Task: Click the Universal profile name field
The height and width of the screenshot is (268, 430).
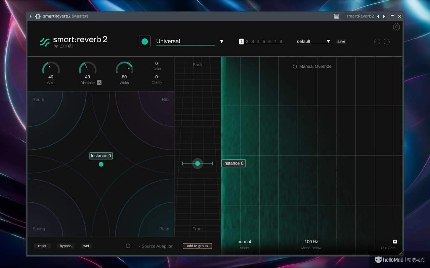Action: point(185,41)
